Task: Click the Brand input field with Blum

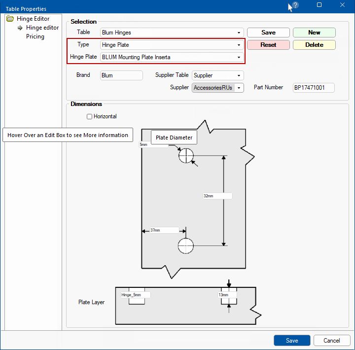Action: pos(121,75)
